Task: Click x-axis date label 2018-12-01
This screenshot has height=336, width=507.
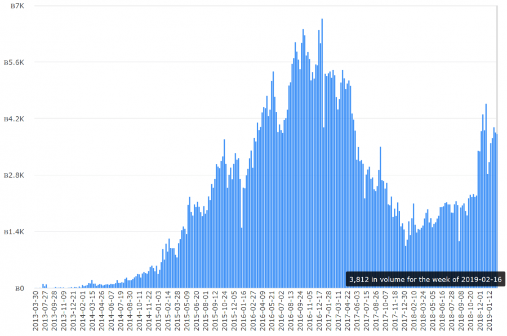Action: pos(479,311)
